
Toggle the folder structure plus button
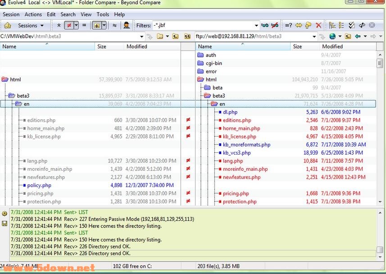tap(97, 25)
